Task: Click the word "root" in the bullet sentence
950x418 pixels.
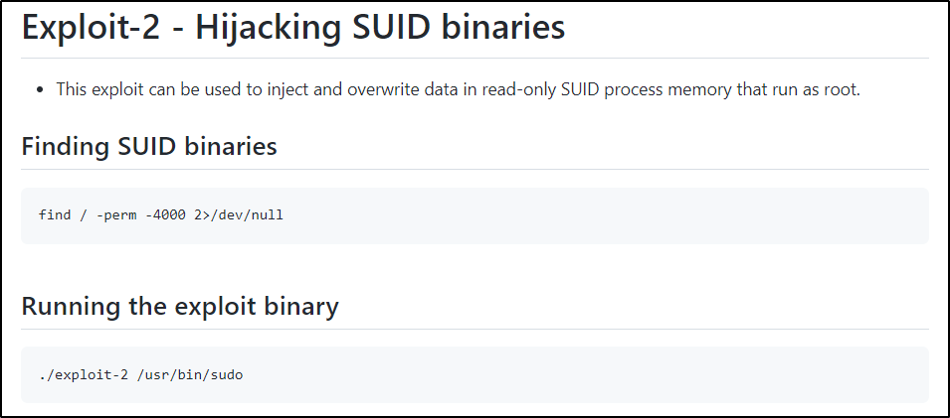Action: pos(841,89)
